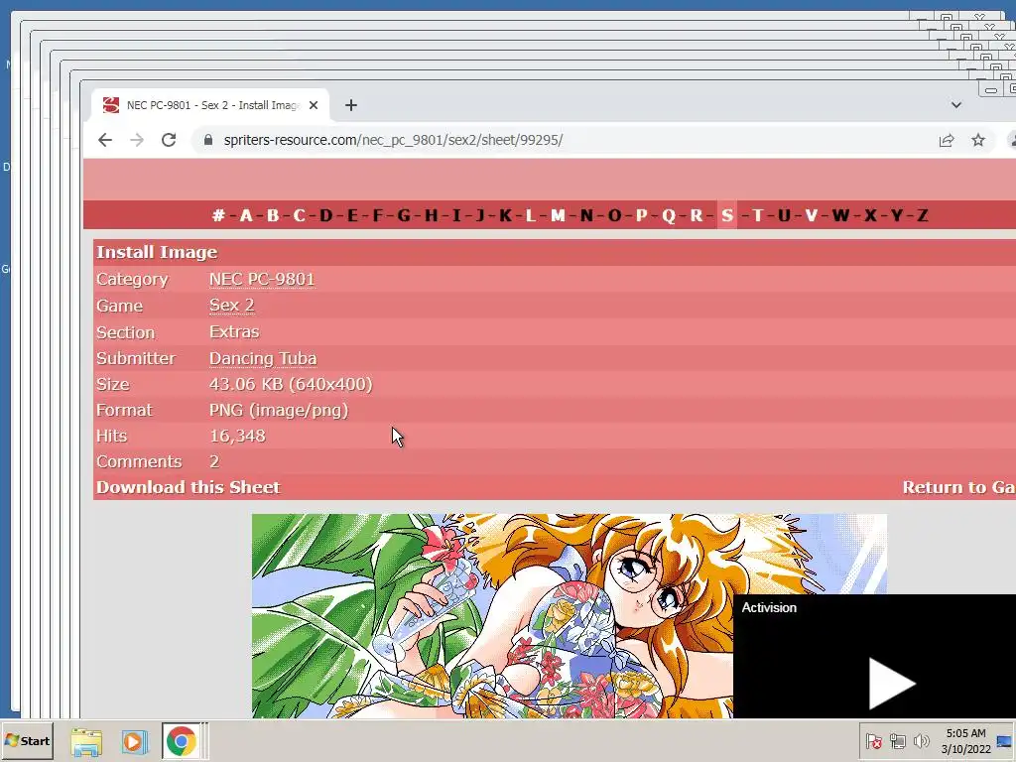1016x762 pixels.
Task: Open letter U in alphabet bar
Action: click(x=784, y=215)
